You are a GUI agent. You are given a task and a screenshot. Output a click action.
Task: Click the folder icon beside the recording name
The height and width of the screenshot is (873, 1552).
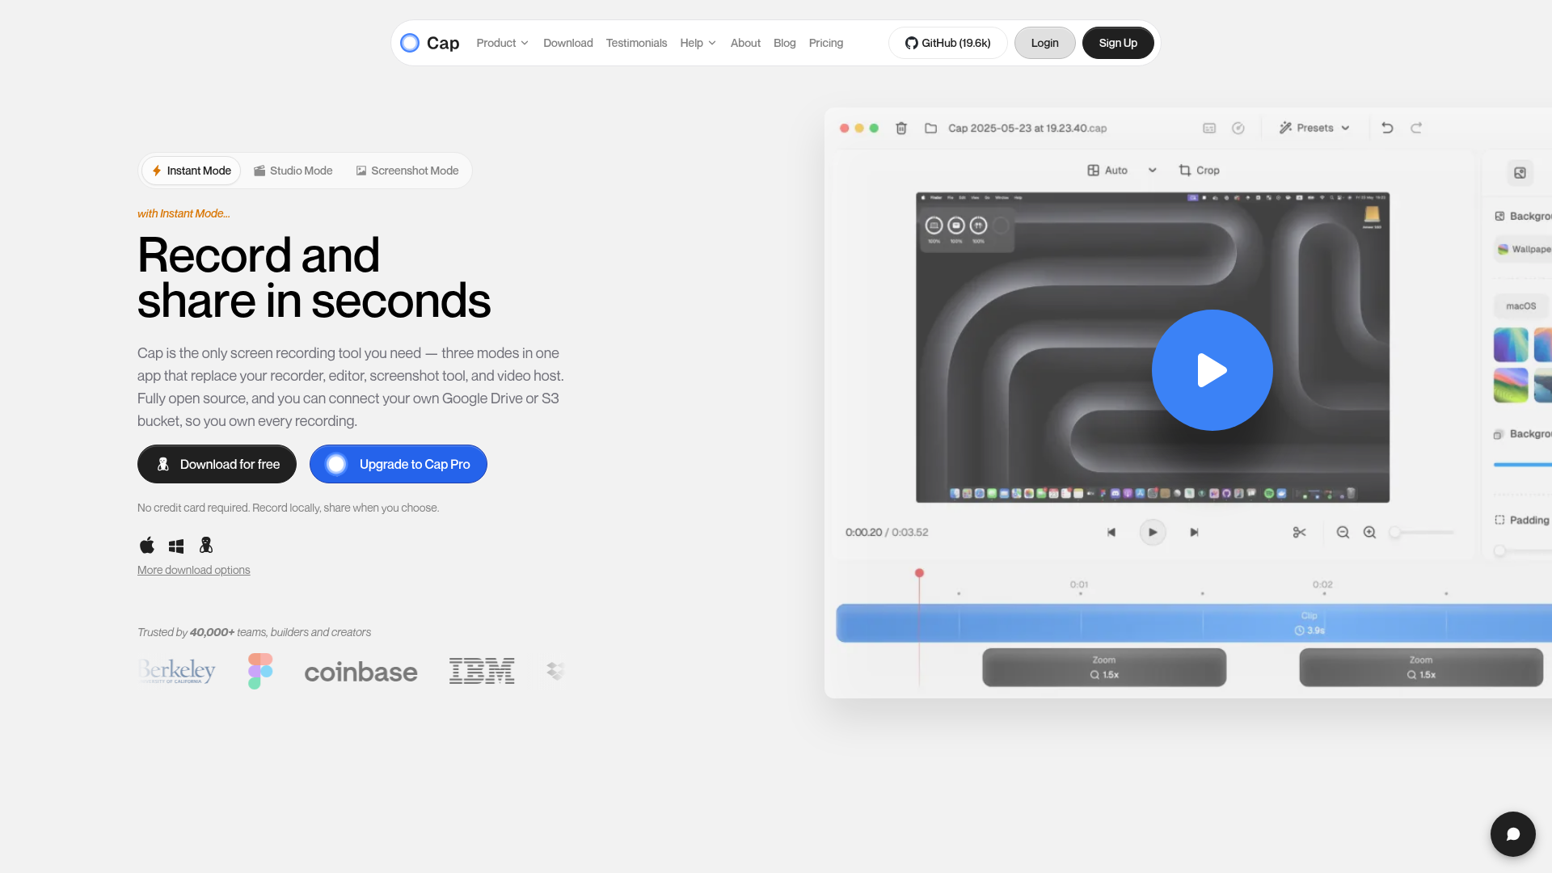click(x=930, y=128)
